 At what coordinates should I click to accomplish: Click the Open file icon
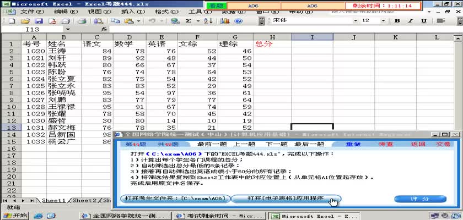(25, 21)
